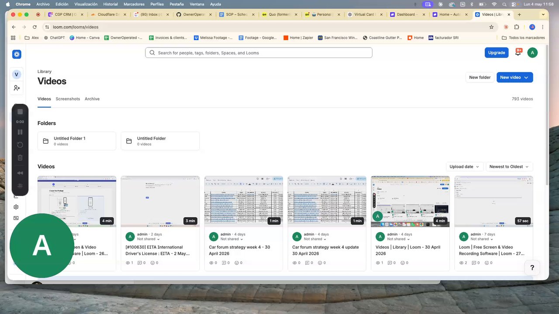Click the Untitled Folder 1 folder

[x=77, y=141]
